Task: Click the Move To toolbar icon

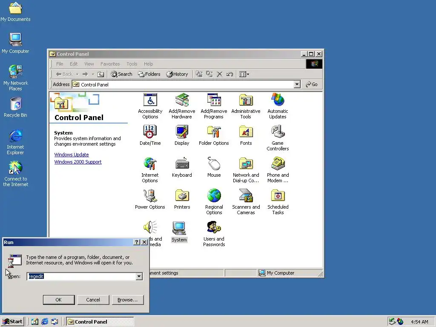Action: tap(199, 74)
